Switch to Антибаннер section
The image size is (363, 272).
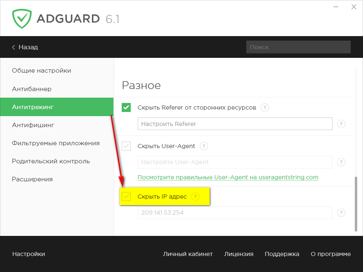click(32, 89)
